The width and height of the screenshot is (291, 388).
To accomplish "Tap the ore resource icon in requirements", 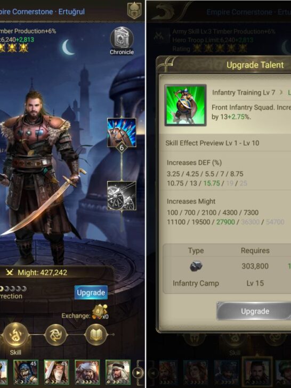I will click(196, 266).
